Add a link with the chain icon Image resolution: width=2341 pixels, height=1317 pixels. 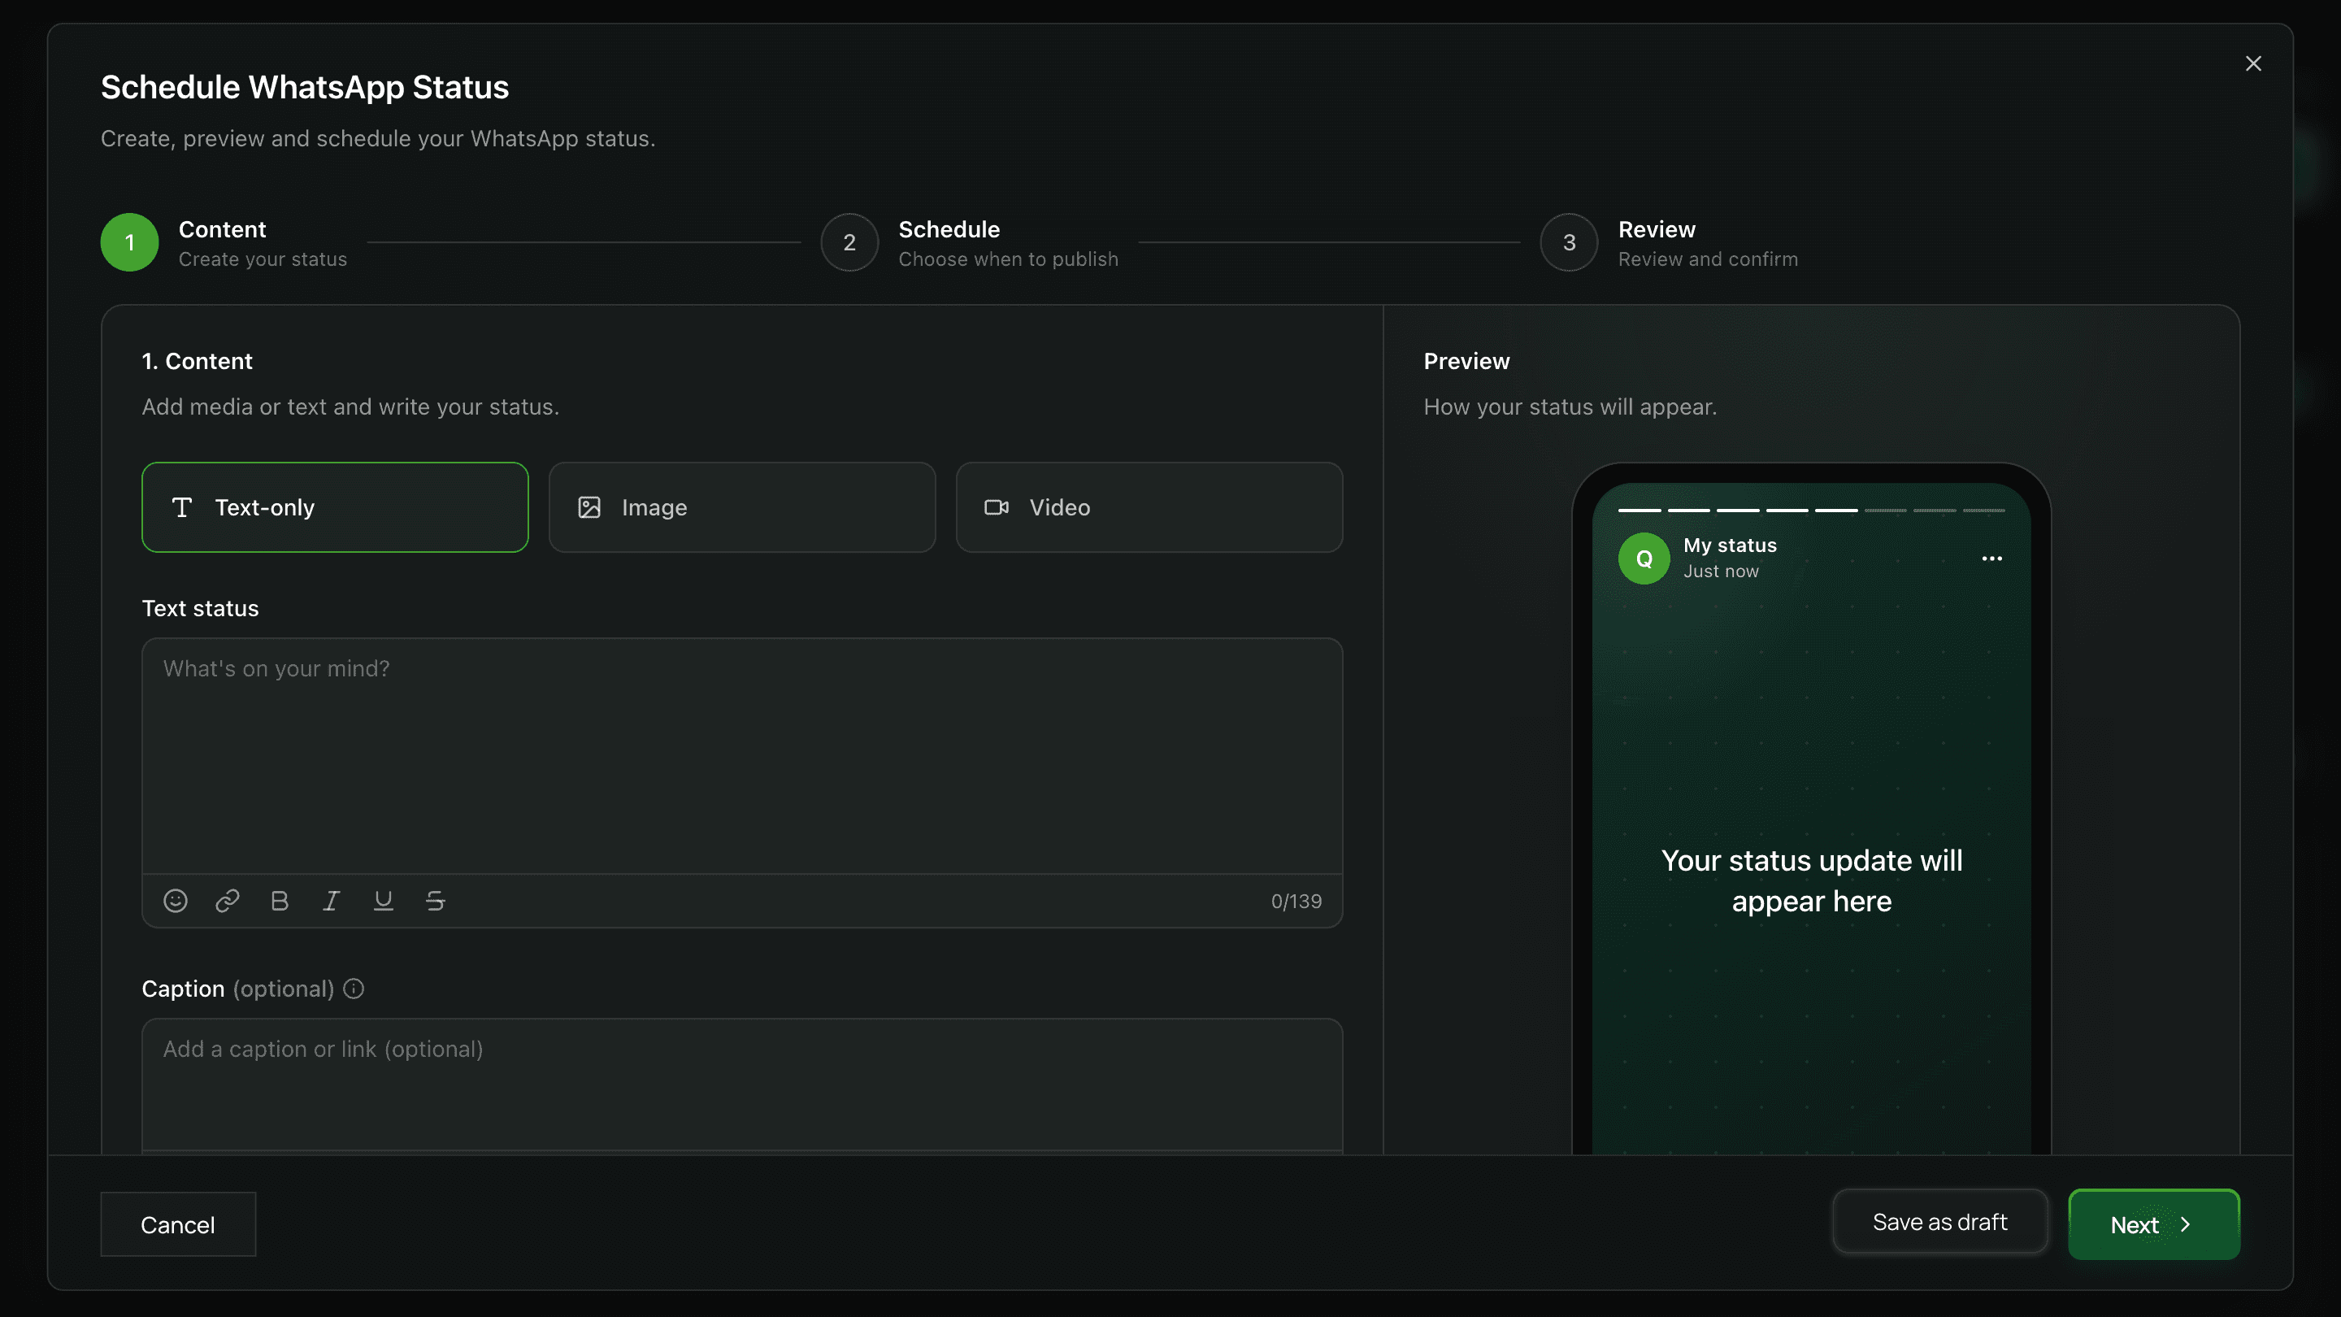point(228,901)
